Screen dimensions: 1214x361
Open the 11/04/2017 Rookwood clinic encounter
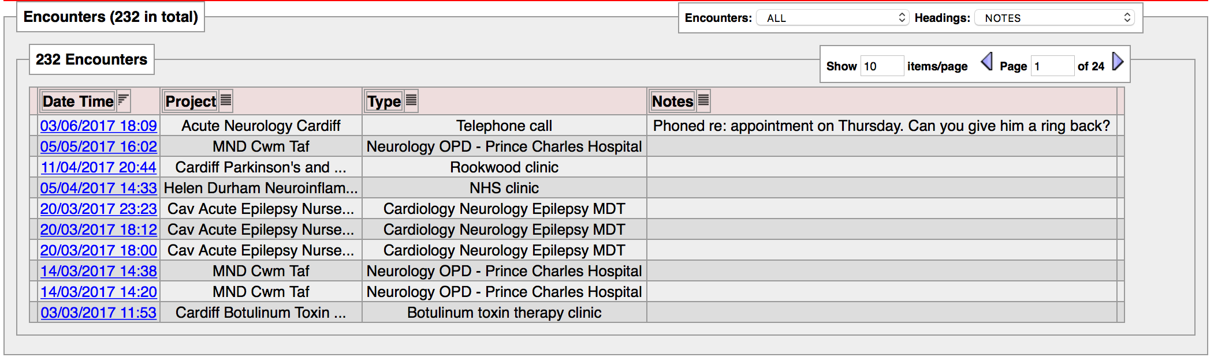[98, 167]
